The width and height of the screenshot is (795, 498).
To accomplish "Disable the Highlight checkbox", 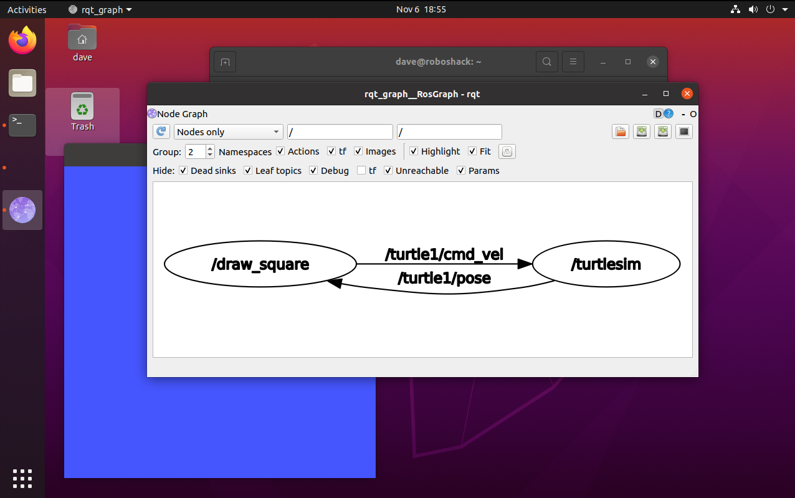I will click(414, 151).
